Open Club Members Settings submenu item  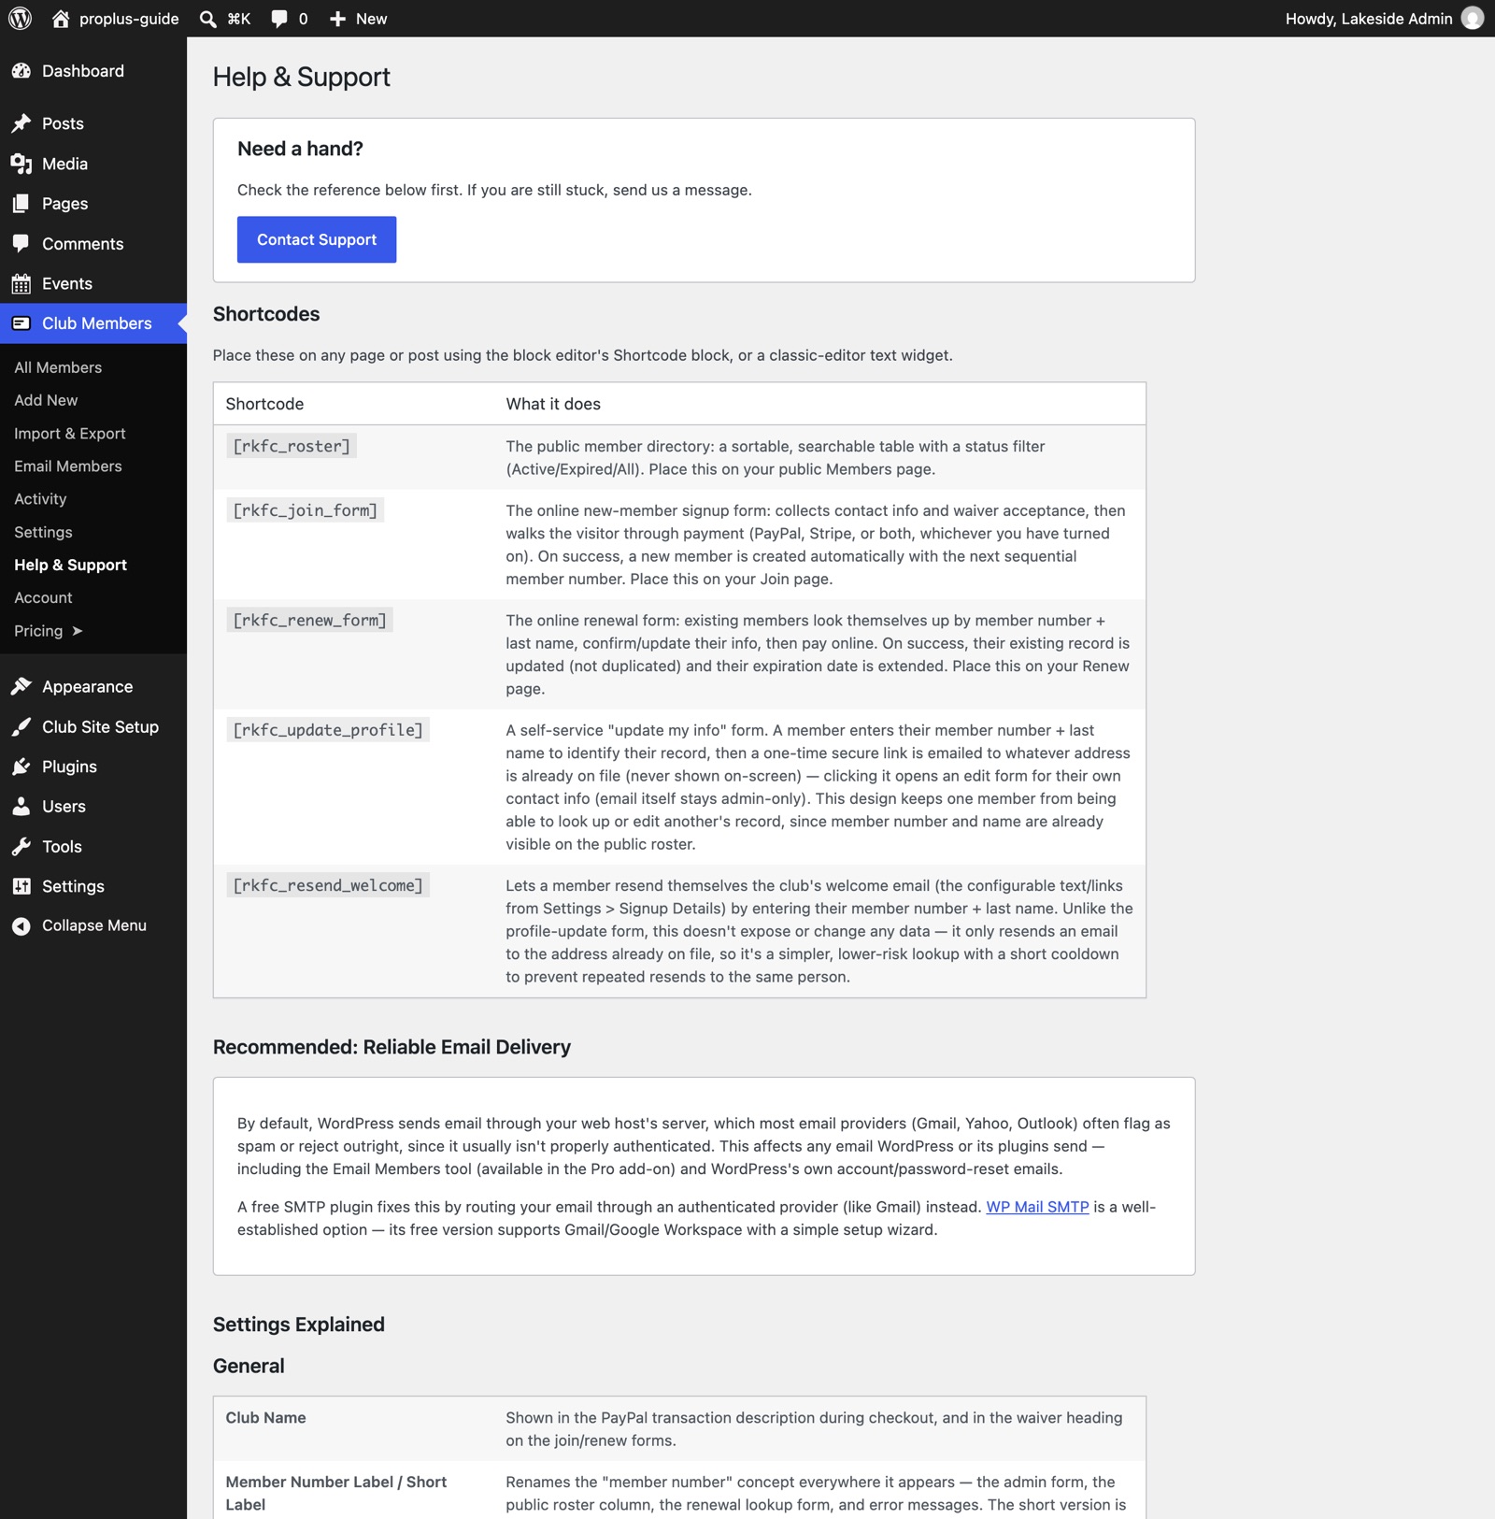pyautogui.click(x=43, y=532)
